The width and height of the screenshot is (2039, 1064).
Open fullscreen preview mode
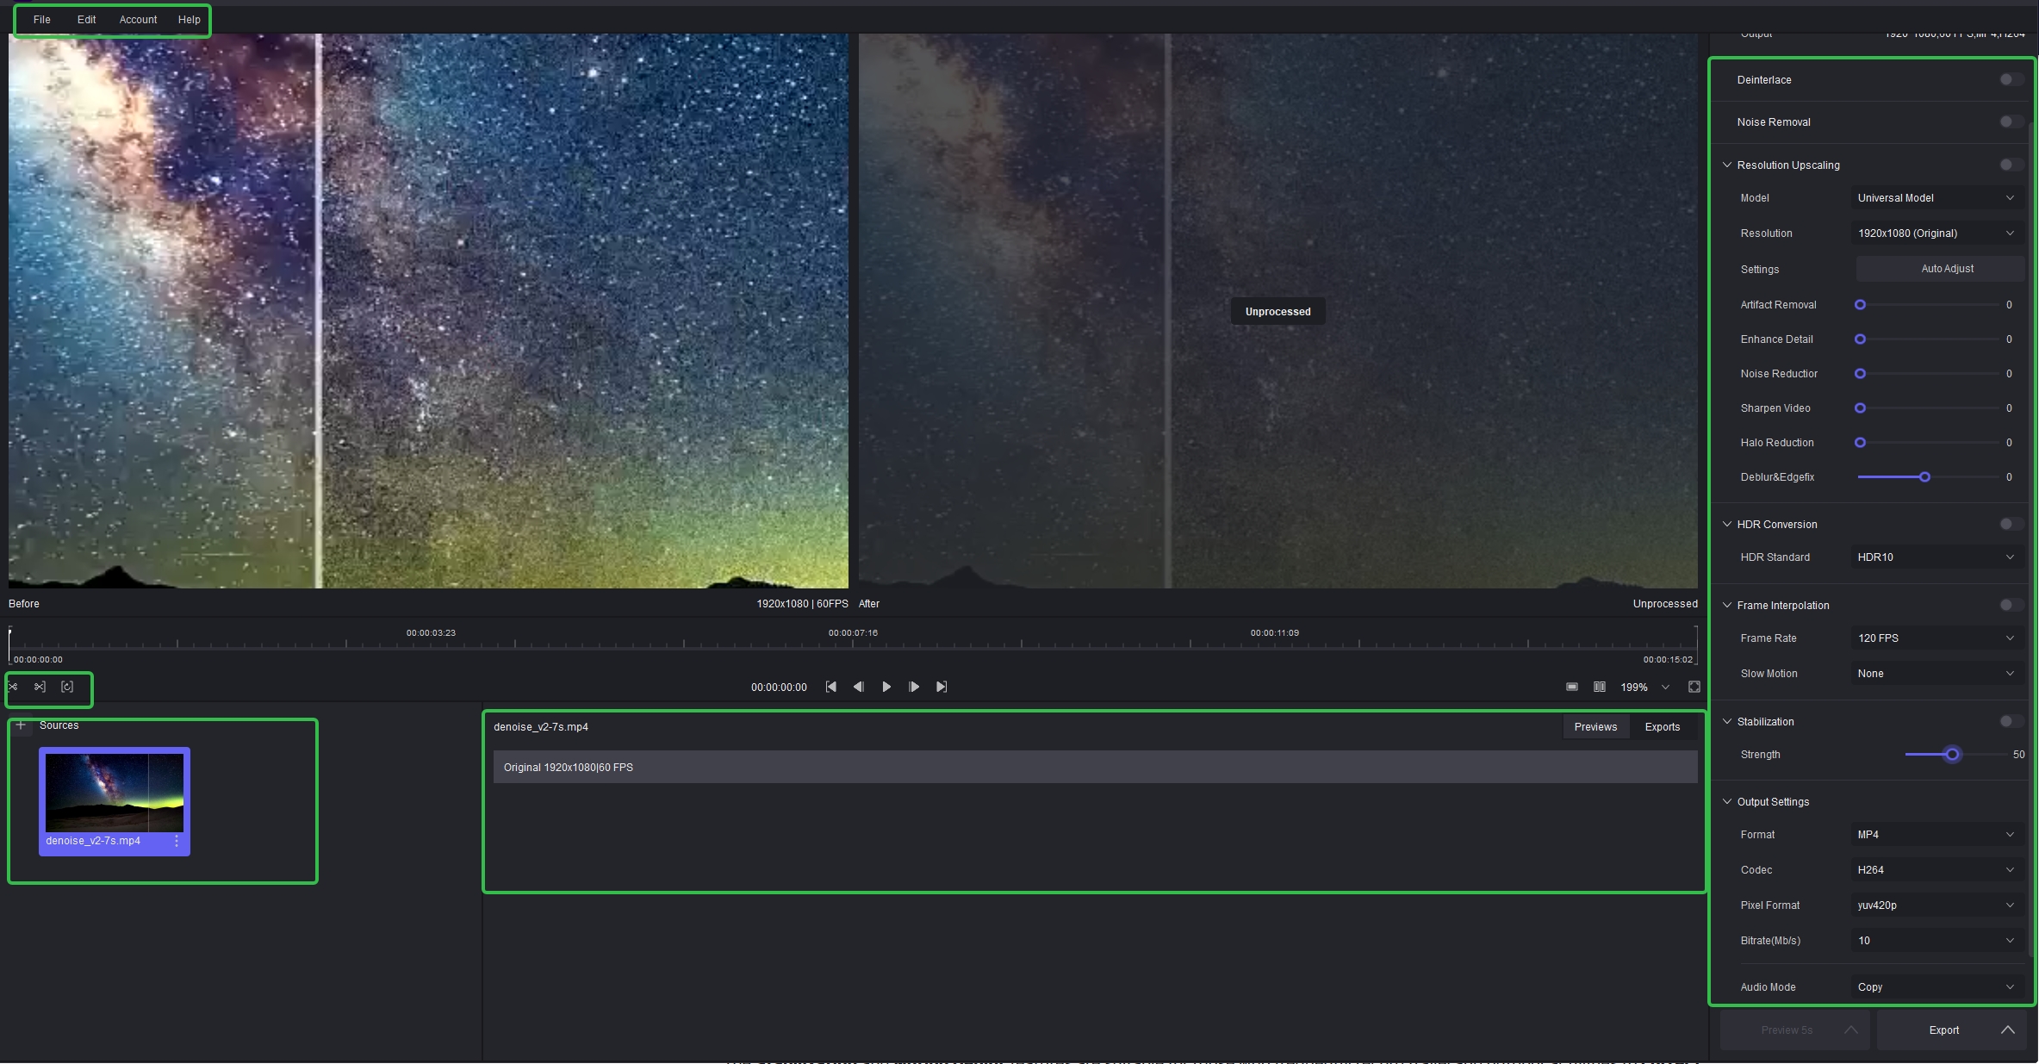tap(1694, 687)
